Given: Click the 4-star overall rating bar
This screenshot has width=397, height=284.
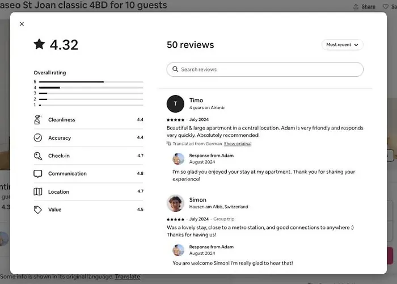Looking at the screenshot, I should click(x=91, y=87).
